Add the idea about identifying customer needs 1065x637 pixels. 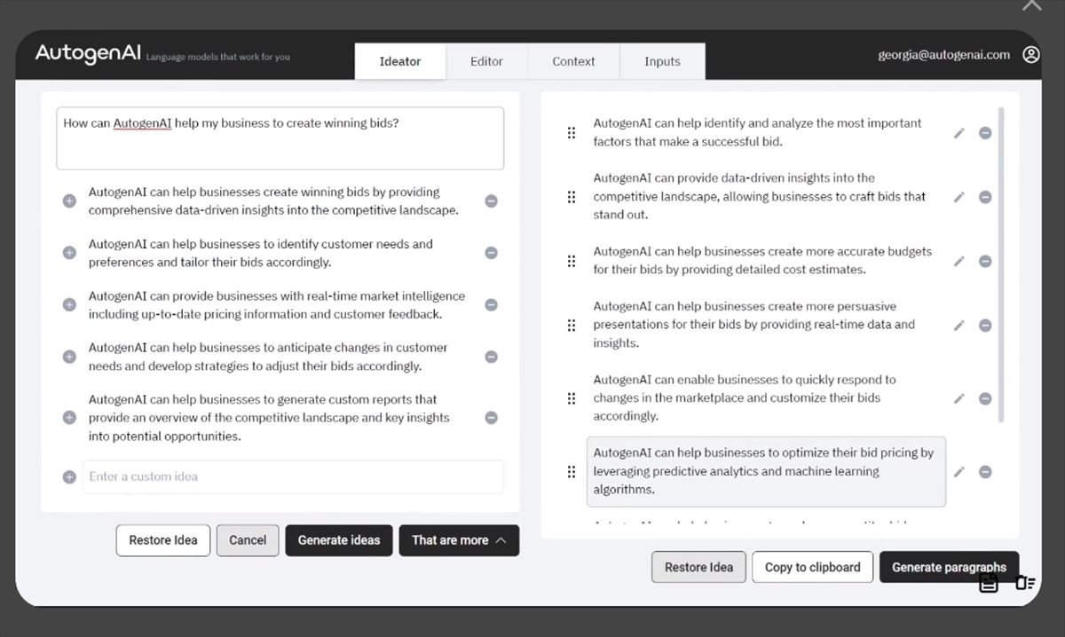[x=69, y=253]
